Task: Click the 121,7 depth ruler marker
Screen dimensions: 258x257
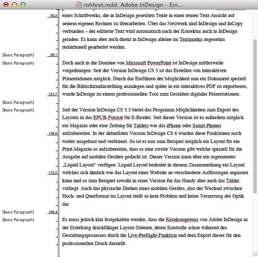Action: pyautogui.click(x=53, y=94)
